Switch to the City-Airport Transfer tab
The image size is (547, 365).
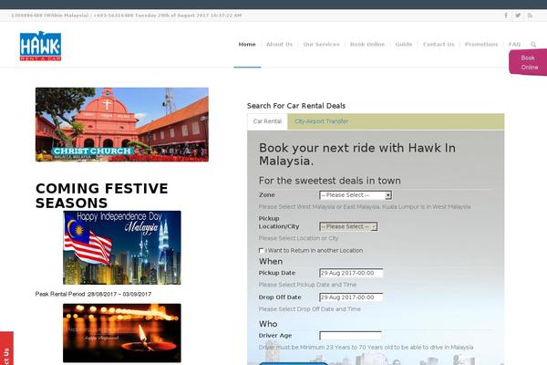point(321,121)
